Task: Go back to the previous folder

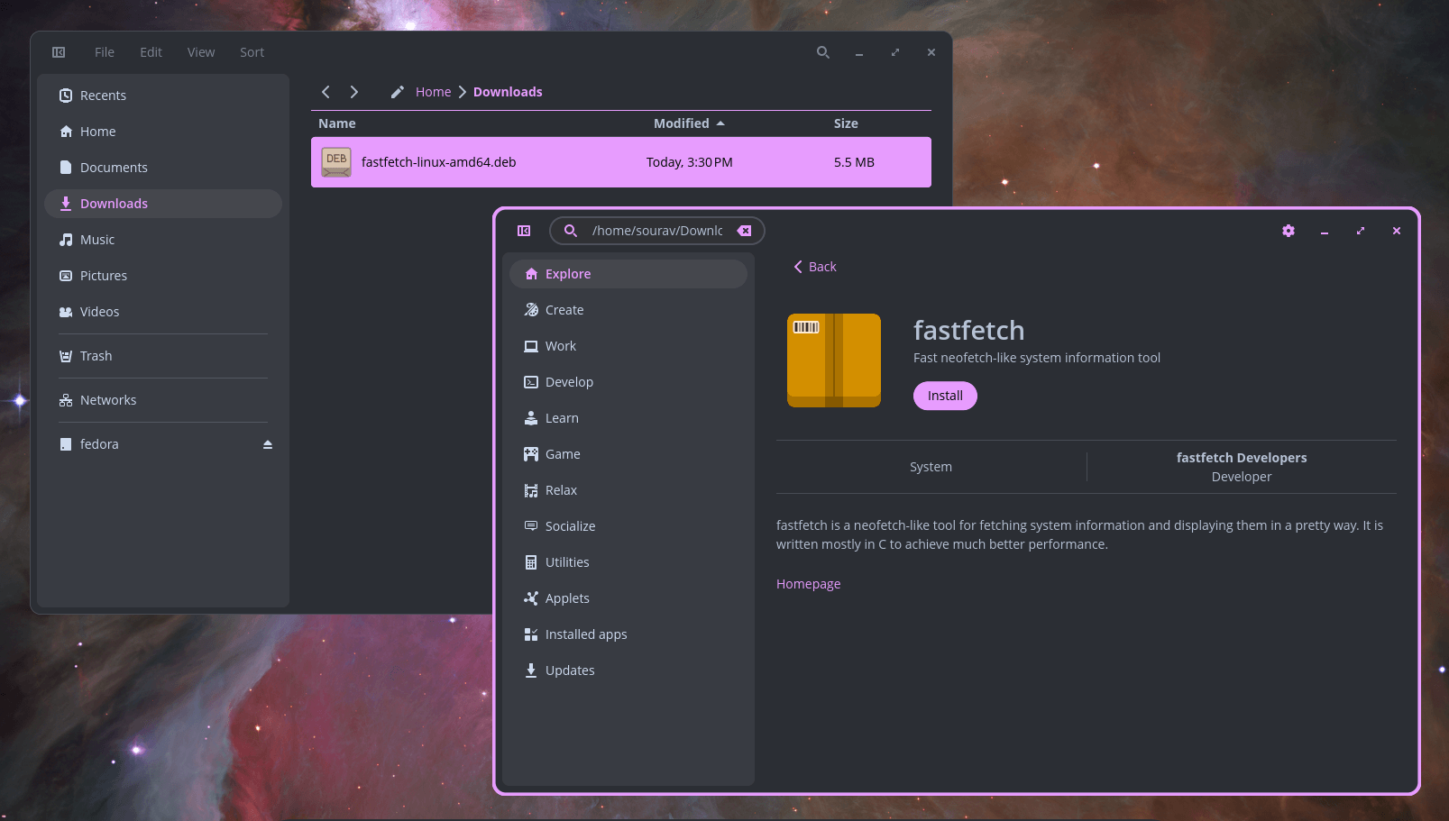Action: (x=326, y=92)
